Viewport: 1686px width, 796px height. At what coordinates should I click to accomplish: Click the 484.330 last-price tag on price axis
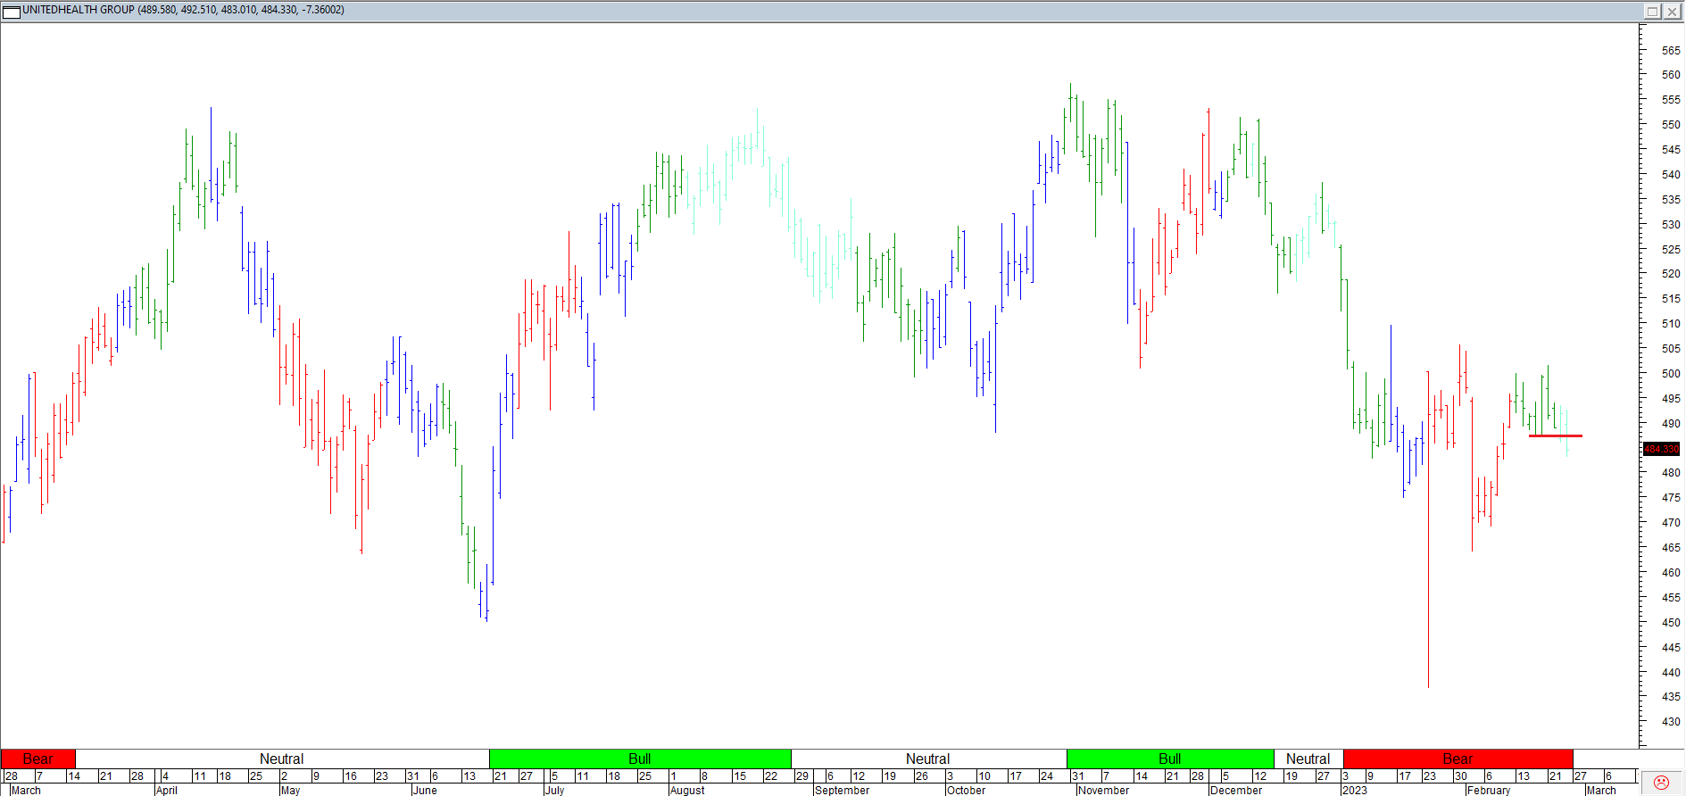pos(1661,449)
